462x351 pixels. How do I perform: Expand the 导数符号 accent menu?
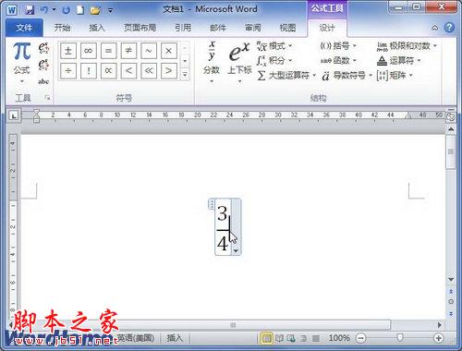[x=347, y=75]
